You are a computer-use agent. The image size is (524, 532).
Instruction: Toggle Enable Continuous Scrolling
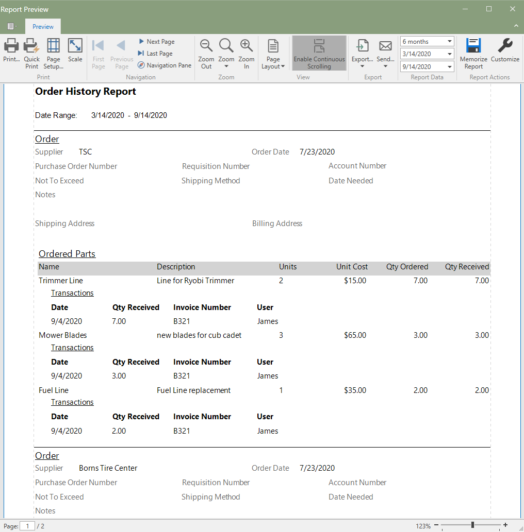click(319, 53)
